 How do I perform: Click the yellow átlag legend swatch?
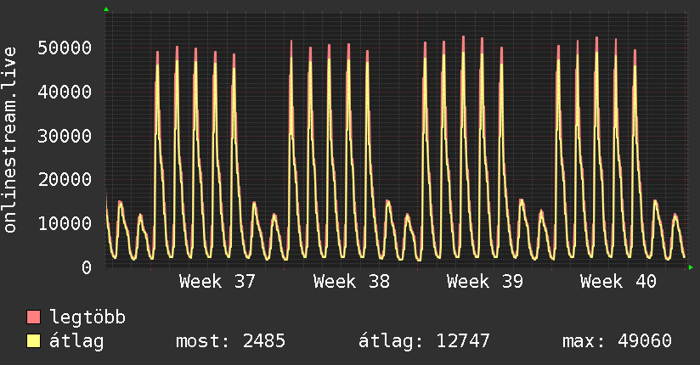click(x=33, y=341)
